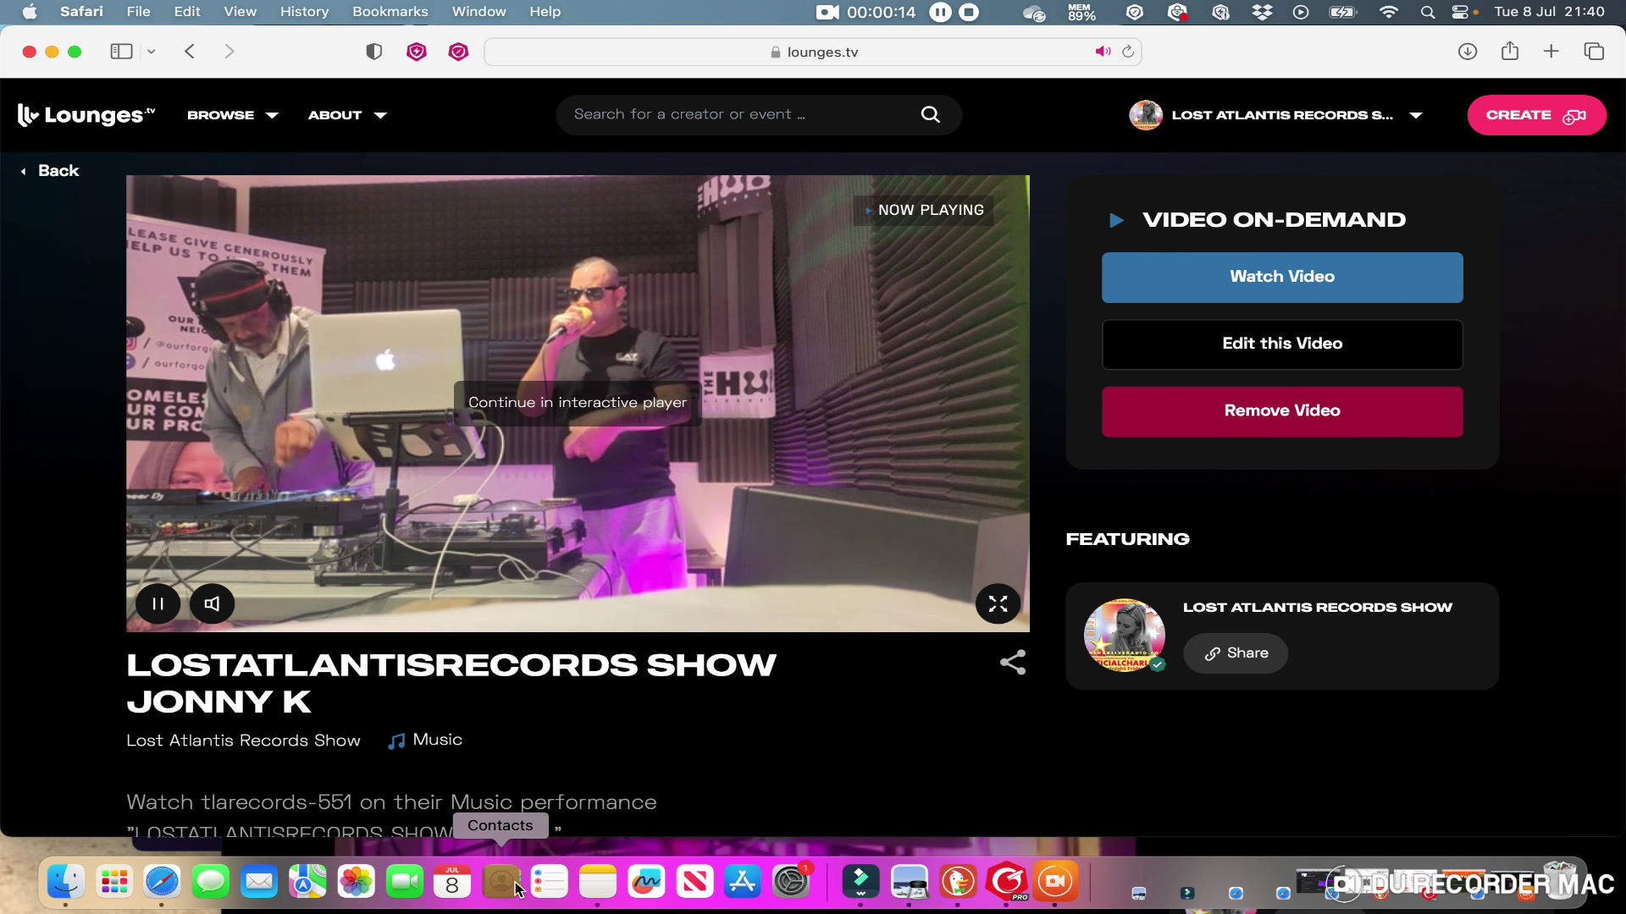Image resolution: width=1626 pixels, height=914 pixels.
Task: Click the first pink extension icon in Safari toolbar
Action: 416,52
